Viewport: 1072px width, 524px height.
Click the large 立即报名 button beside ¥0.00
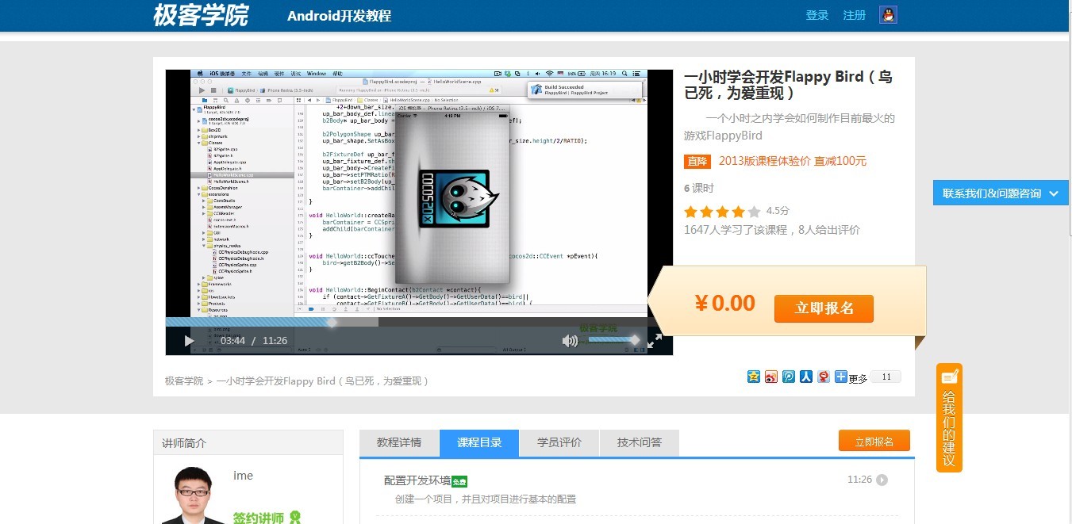pyautogui.click(x=824, y=308)
